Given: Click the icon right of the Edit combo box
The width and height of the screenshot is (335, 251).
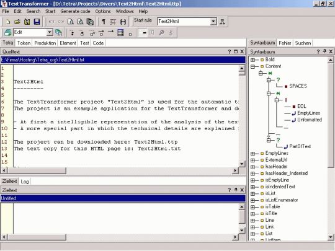Looking at the screenshot, I should click(x=58, y=32).
